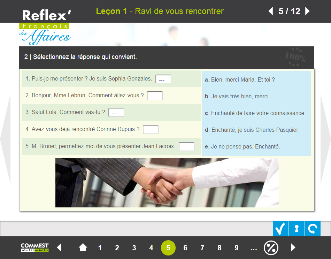Click the left arrow next to Commest logo
Screen dimensions: 331x259
coord(59,247)
